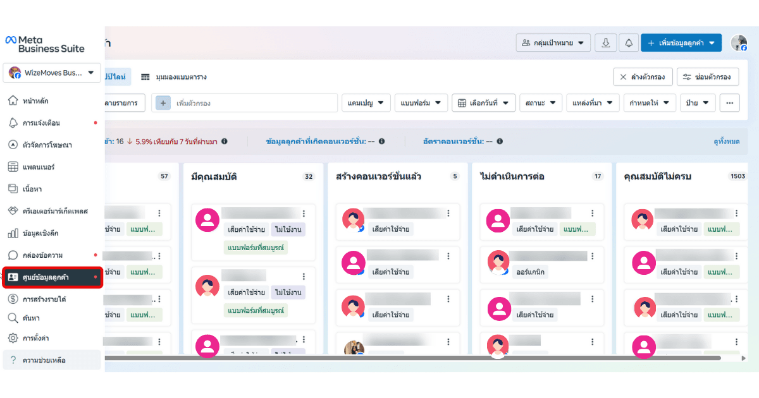Switch to table view (มุมมองแบบตาราง)

[174, 77]
